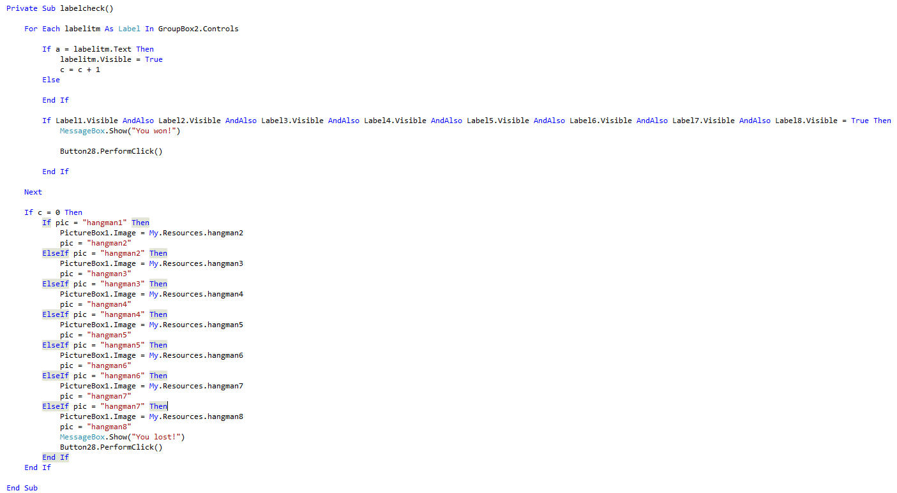Click the Button28.PerformClick() call
The width and height of the screenshot is (897, 493).
[x=110, y=151]
